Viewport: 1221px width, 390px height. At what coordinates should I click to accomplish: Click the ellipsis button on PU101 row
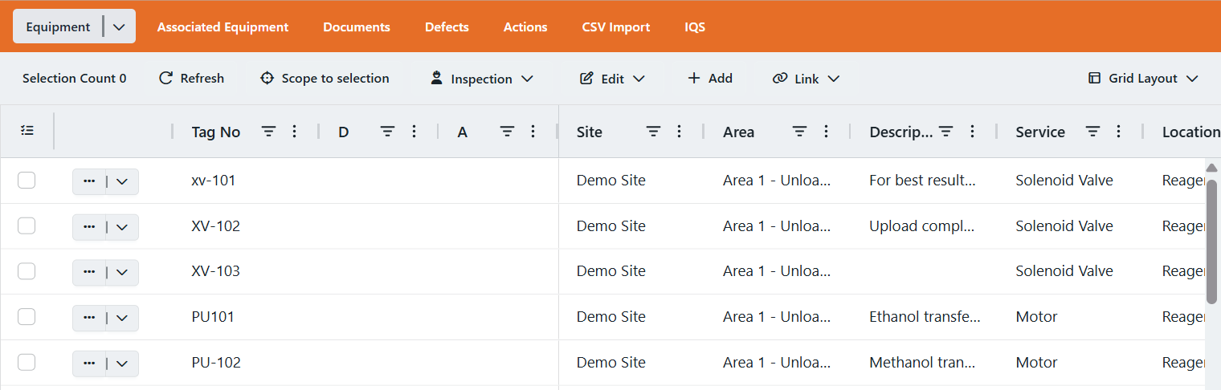[89, 318]
